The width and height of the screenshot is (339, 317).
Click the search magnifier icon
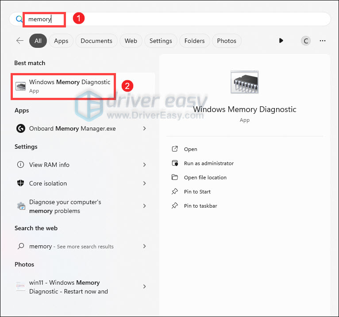[x=19, y=19]
